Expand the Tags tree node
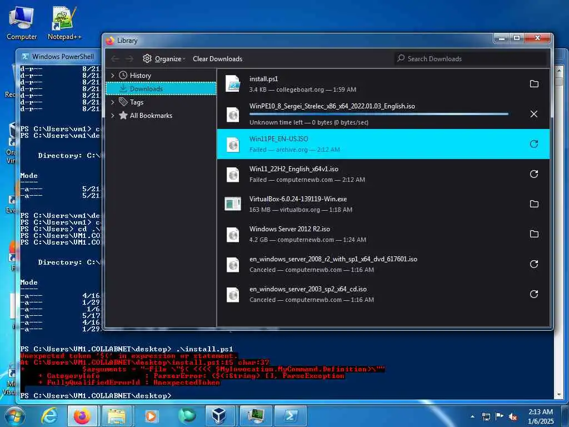Screen dimensions: 569x427 [112, 102]
